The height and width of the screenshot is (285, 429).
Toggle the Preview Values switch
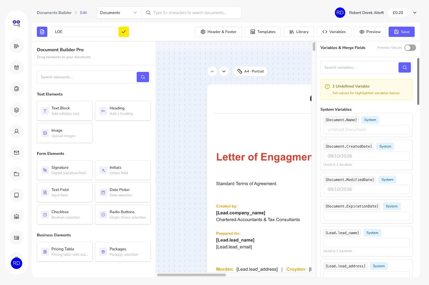click(x=410, y=48)
